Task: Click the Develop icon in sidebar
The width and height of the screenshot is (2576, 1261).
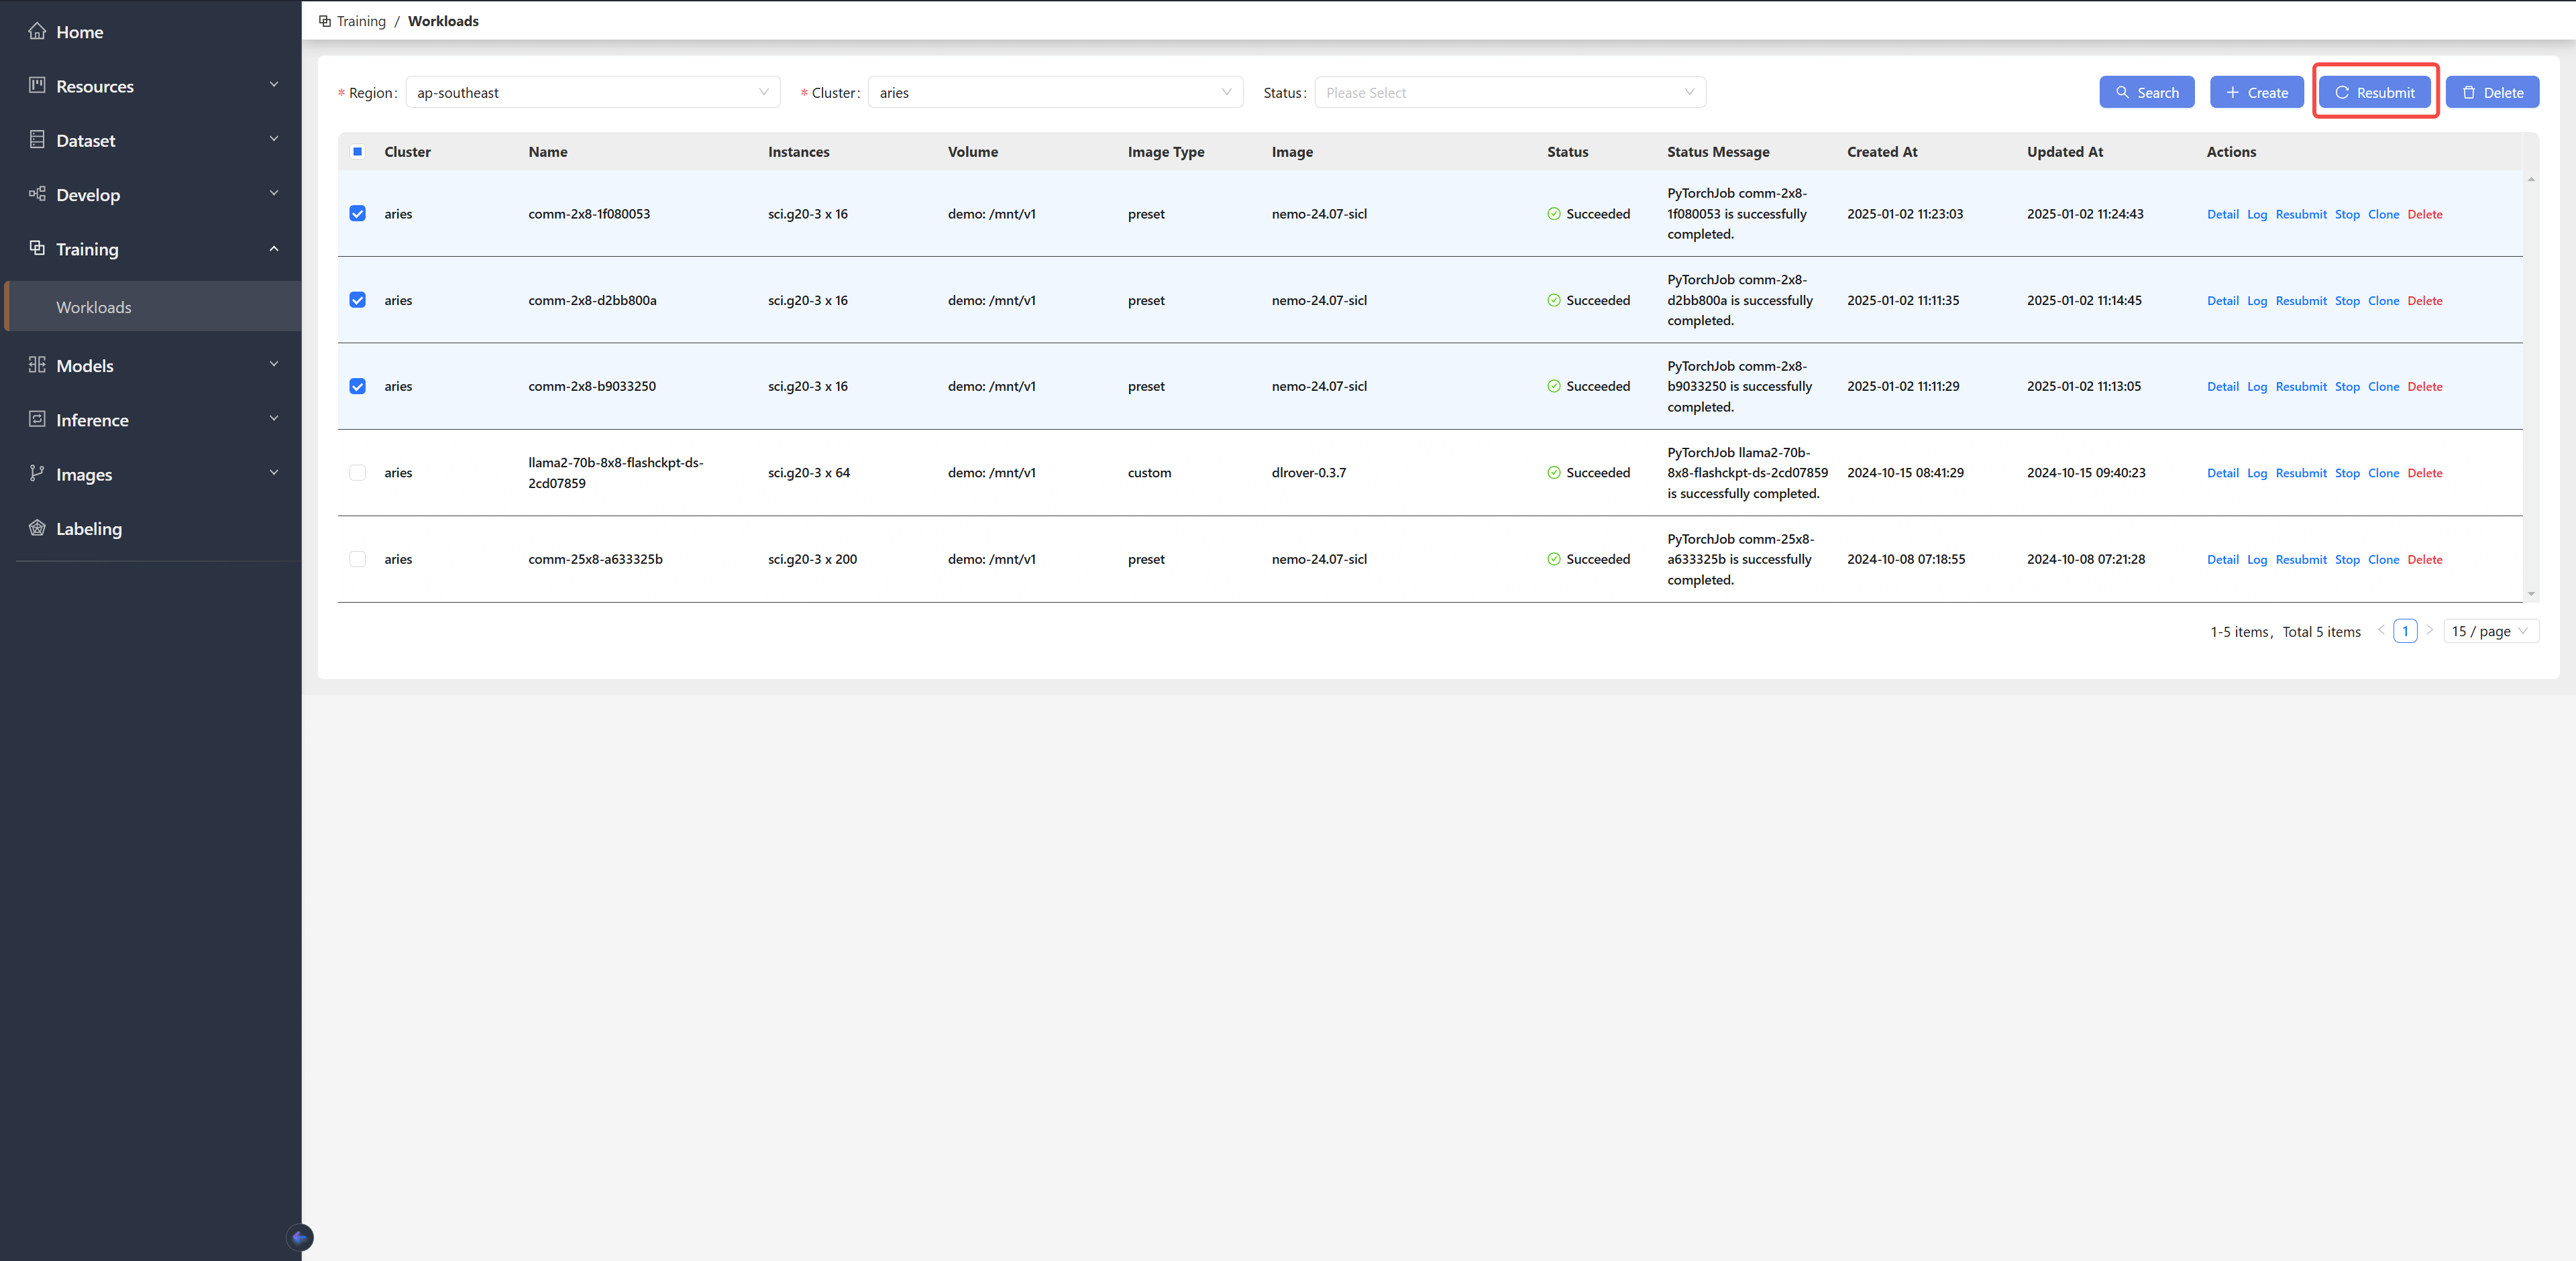Action: (37, 193)
